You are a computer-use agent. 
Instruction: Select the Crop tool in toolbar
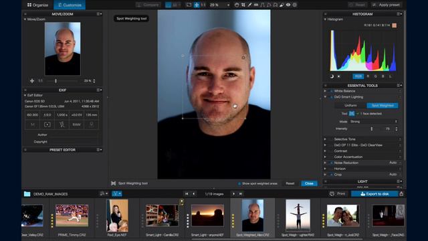point(243,5)
